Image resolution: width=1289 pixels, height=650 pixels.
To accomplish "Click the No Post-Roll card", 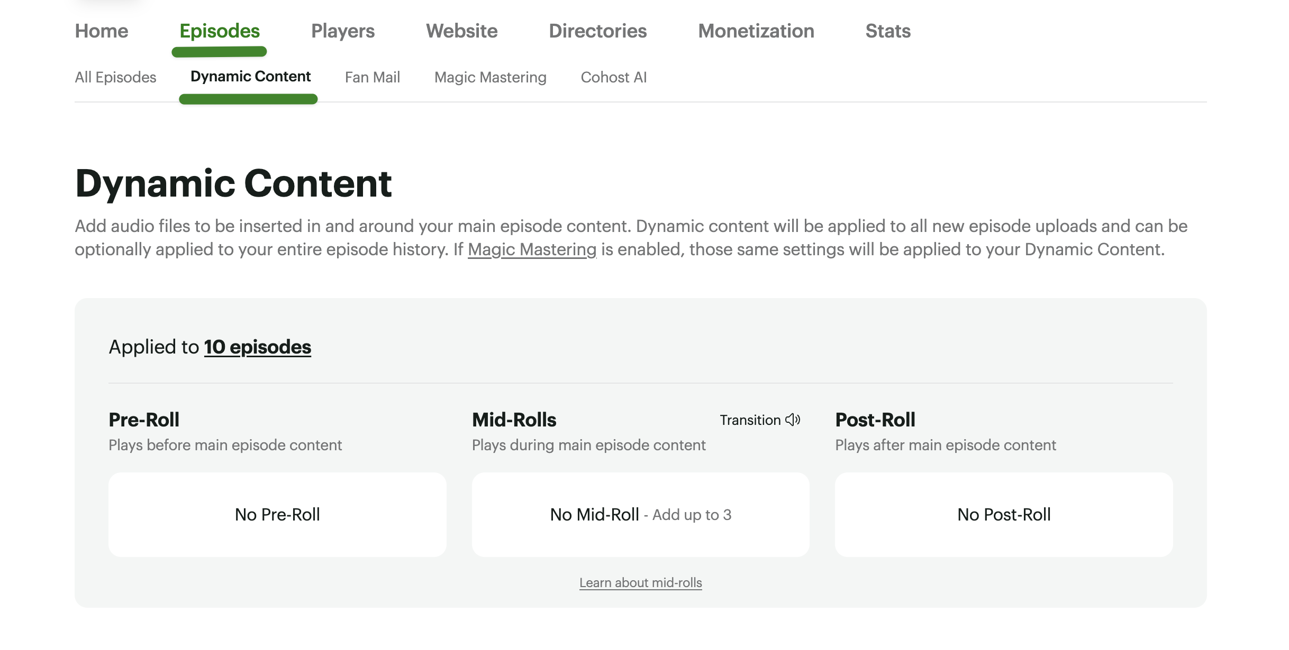I will click(1004, 515).
